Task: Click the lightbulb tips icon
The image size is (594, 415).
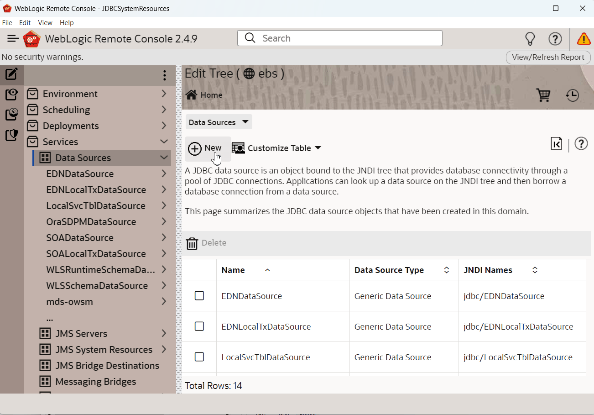Action: [x=530, y=39]
